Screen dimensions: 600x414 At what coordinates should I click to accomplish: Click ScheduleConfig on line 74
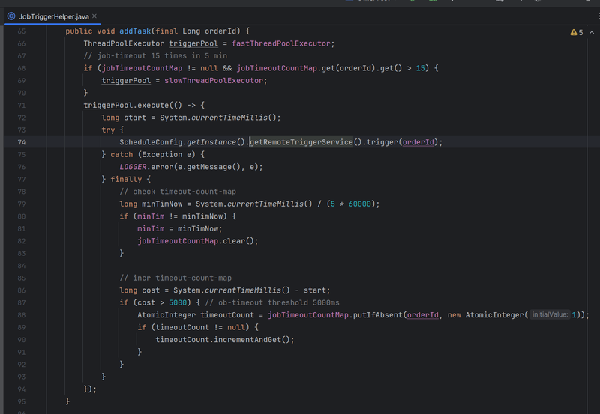(x=151, y=142)
